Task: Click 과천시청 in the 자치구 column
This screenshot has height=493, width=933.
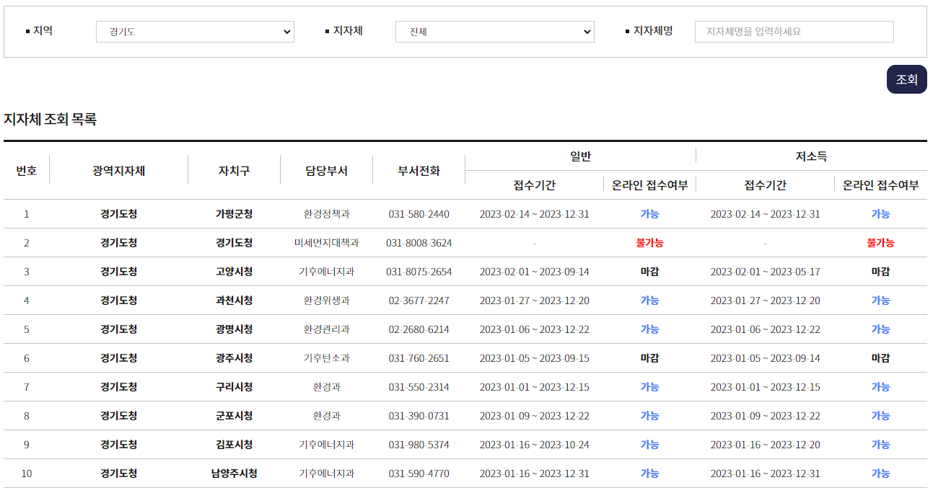Action: pyautogui.click(x=234, y=301)
